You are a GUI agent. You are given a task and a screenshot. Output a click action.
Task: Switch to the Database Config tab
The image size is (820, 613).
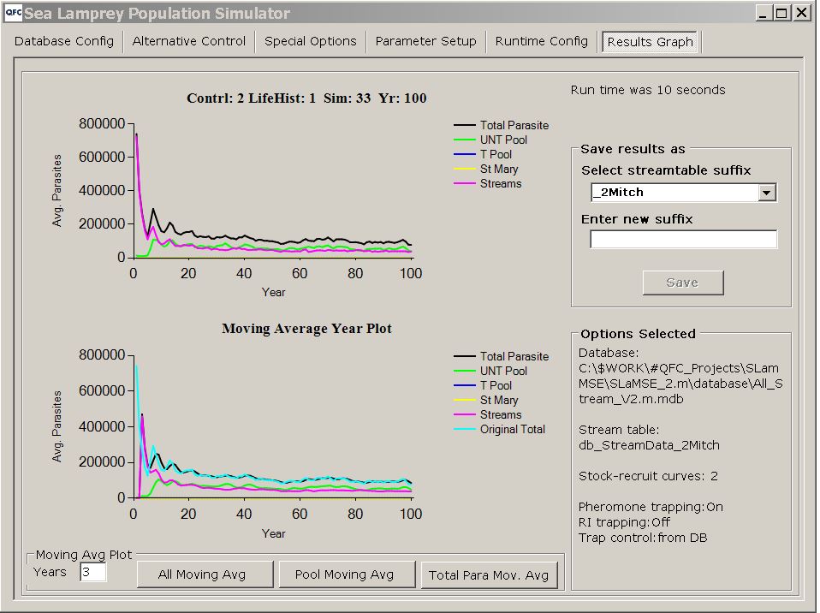(x=65, y=40)
